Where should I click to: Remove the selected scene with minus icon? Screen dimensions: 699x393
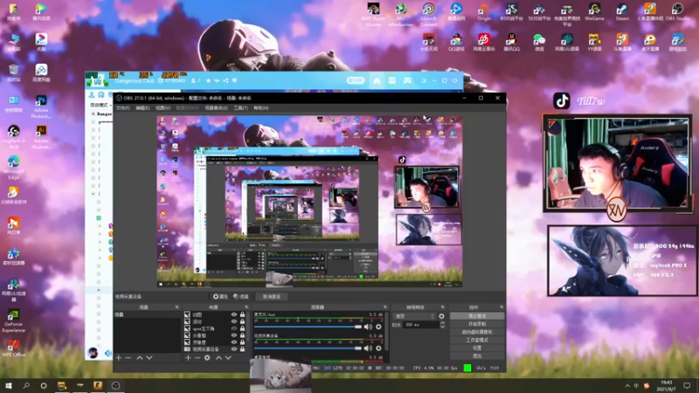(x=128, y=357)
